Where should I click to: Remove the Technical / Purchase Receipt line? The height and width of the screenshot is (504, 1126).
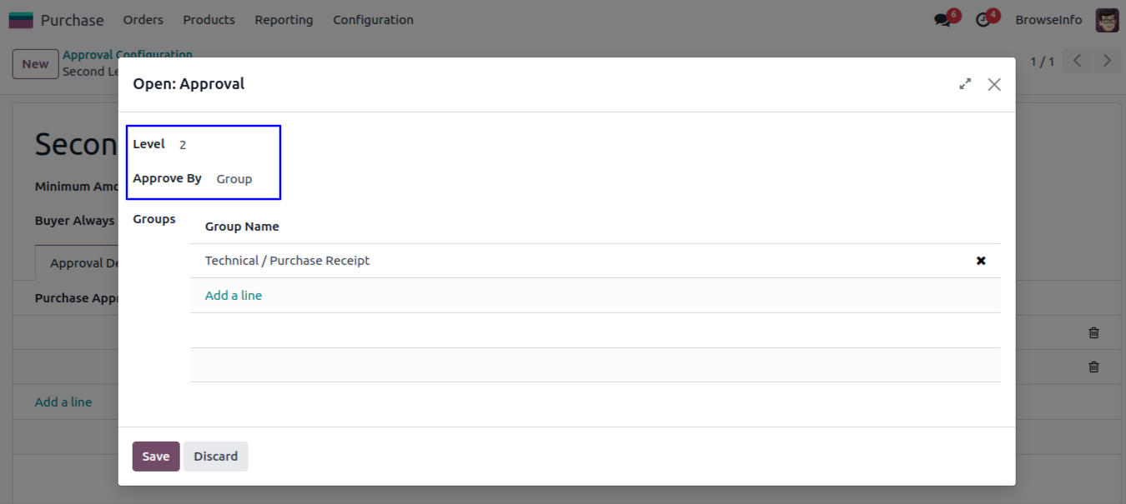click(x=981, y=261)
